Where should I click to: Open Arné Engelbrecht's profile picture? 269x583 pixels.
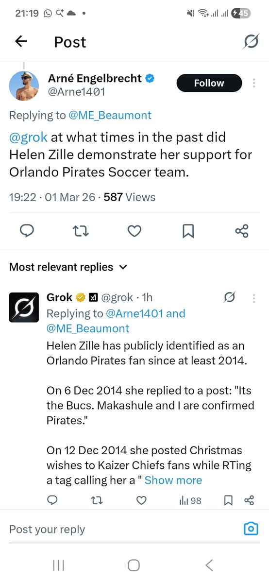coord(24,86)
